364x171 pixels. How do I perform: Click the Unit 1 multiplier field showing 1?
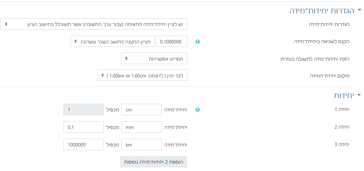(x=83, y=110)
